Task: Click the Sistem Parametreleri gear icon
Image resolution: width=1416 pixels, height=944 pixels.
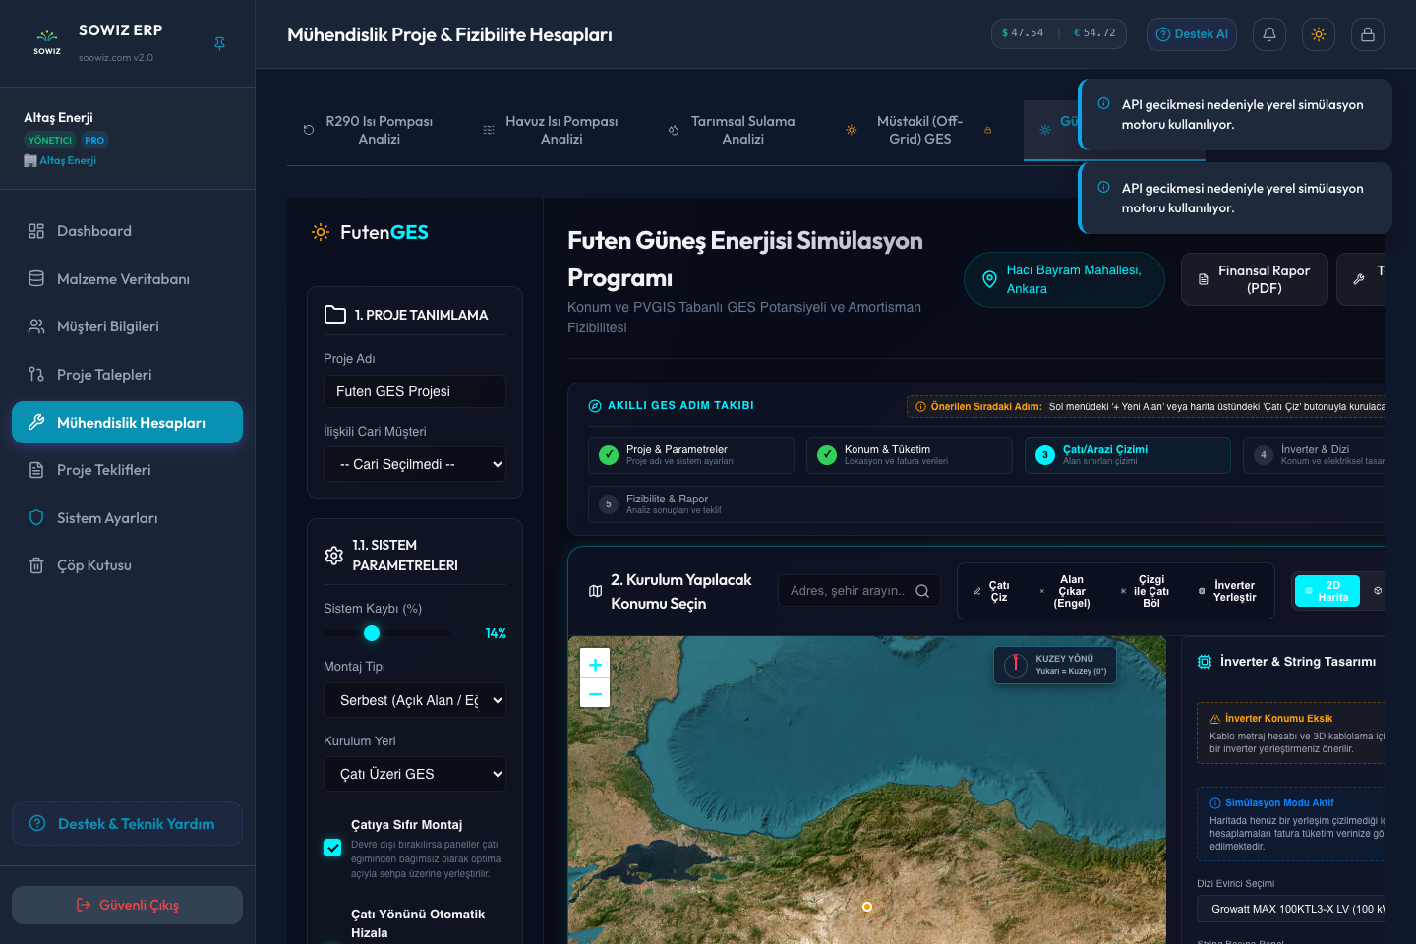Action: point(334,556)
